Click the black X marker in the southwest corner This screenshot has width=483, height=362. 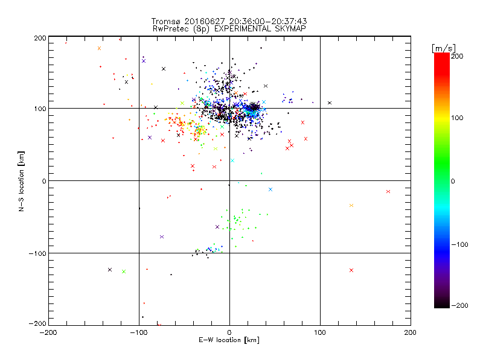[x=110, y=270]
